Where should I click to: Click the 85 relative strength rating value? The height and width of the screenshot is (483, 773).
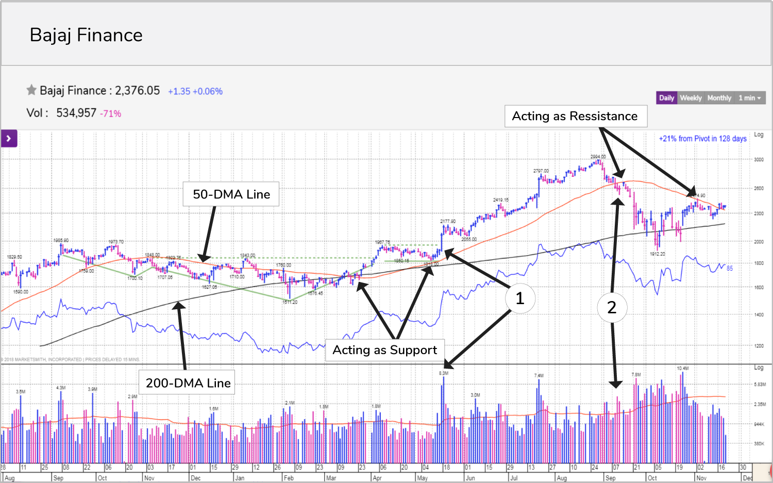pyautogui.click(x=730, y=269)
